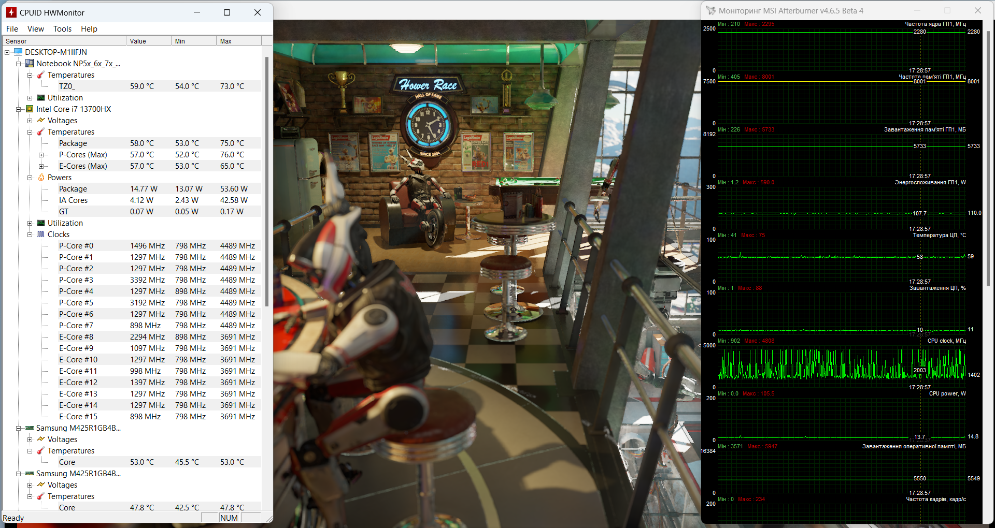Click the memory icon of upper Samsung M425R1GB4B
The image size is (995, 528).
[x=30, y=428]
